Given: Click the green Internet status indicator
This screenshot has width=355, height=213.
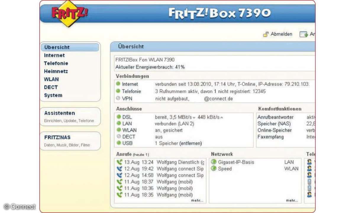Looking at the screenshot, I should tap(118, 84).
